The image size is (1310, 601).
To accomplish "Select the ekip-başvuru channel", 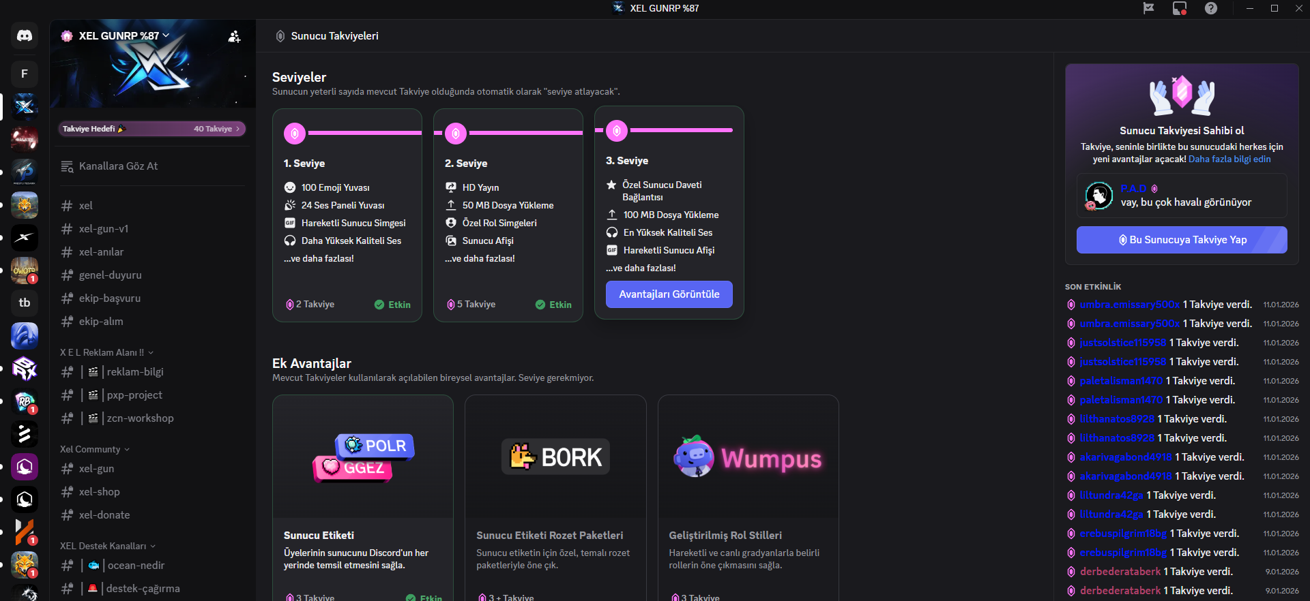I will [x=151, y=298].
